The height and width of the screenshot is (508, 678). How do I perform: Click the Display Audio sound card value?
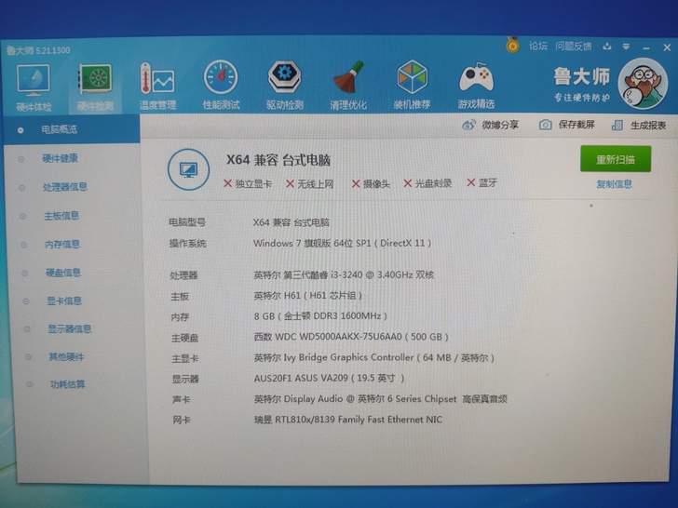click(381, 399)
